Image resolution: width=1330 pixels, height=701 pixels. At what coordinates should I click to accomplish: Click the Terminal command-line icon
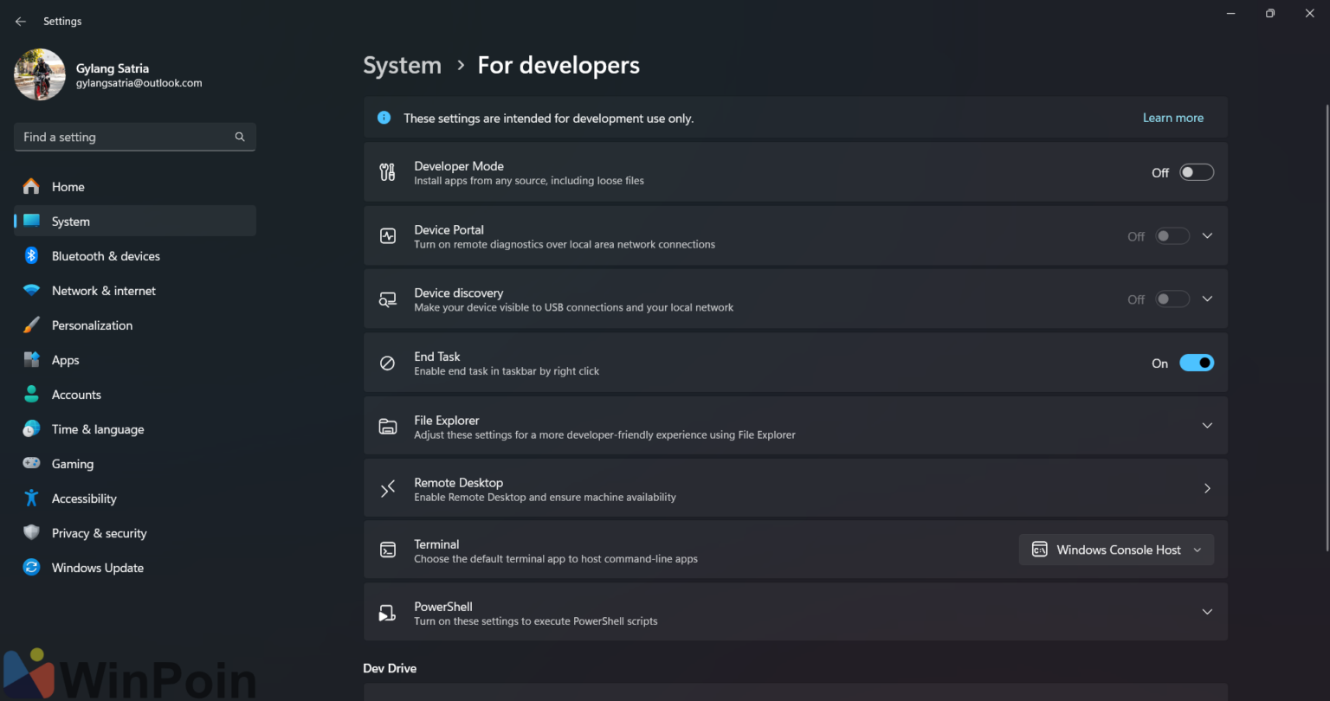coord(387,550)
